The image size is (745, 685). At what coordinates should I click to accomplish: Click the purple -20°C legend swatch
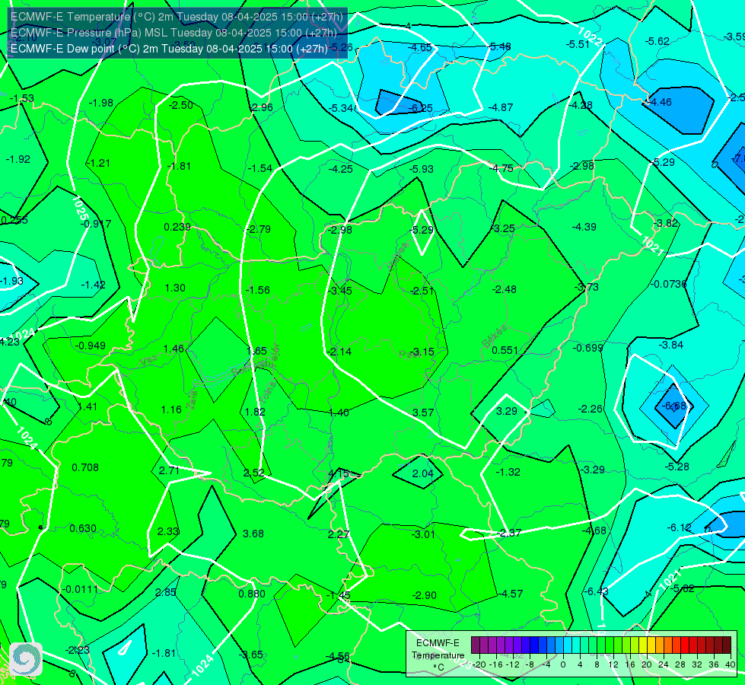tap(476, 645)
